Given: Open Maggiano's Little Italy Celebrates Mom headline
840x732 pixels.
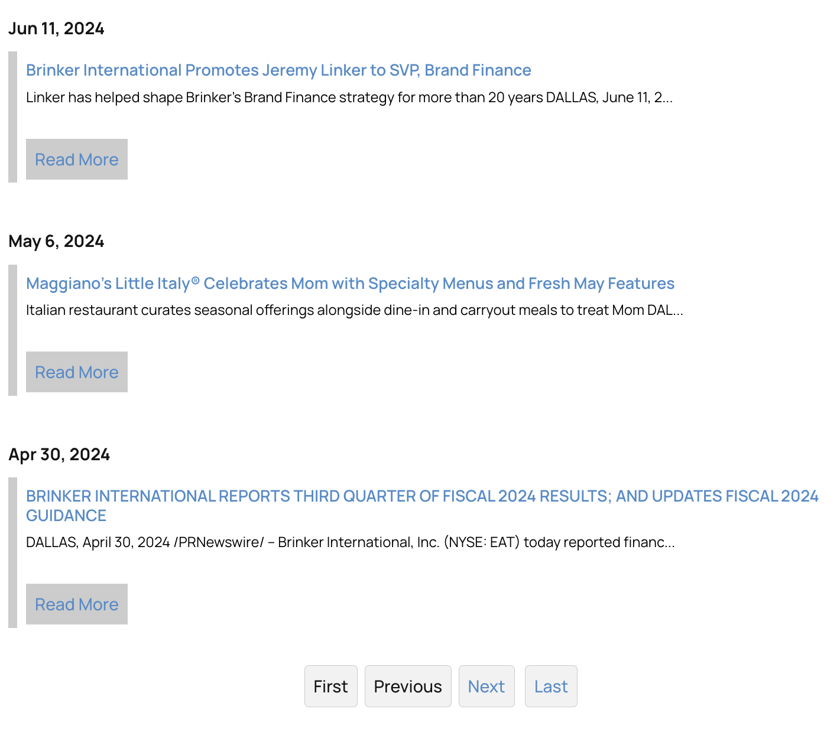Looking at the screenshot, I should coord(350,284).
